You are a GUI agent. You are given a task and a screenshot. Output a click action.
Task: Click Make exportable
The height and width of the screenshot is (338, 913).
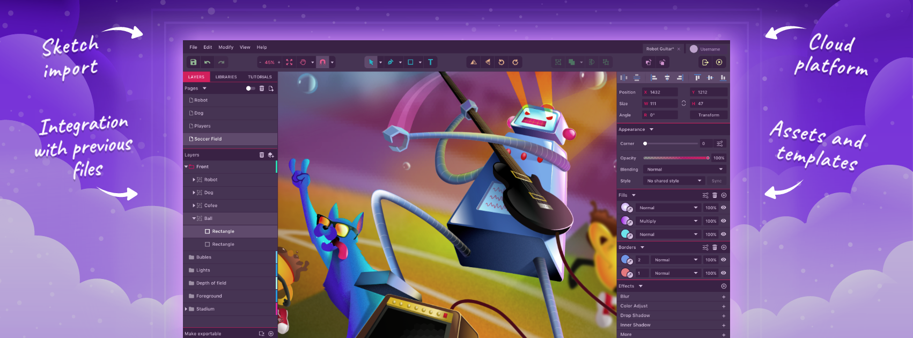coord(203,334)
